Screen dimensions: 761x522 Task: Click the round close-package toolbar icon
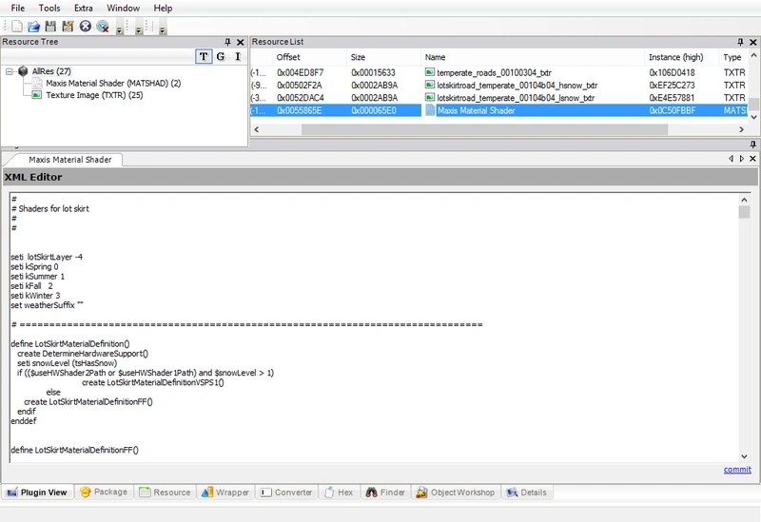pyautogui.click(x=86, y=27)
